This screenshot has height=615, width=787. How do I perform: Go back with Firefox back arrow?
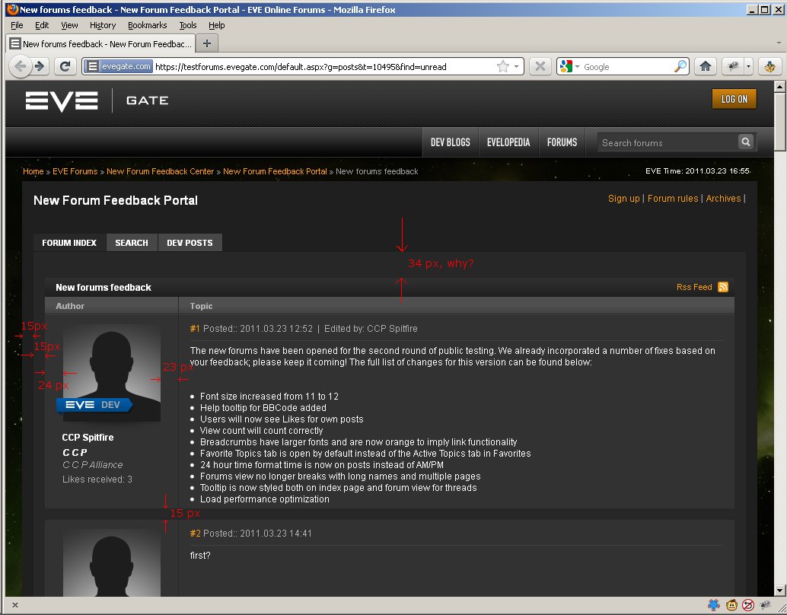[20, 66]
